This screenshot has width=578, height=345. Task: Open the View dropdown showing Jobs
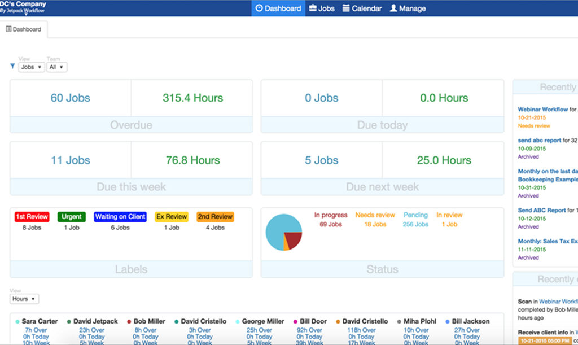[31, 67]
